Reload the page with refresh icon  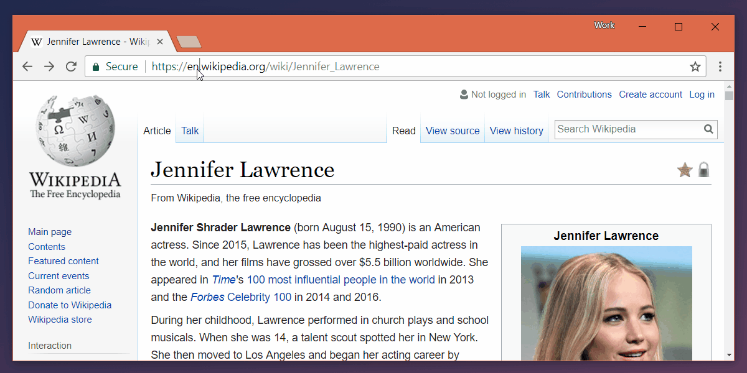point(71,67)
